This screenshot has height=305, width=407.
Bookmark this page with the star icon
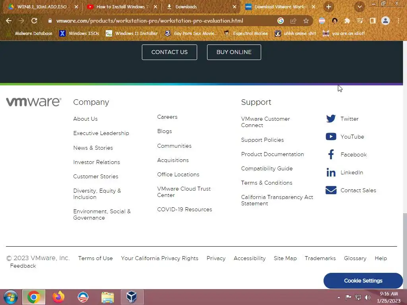point(306,21)
